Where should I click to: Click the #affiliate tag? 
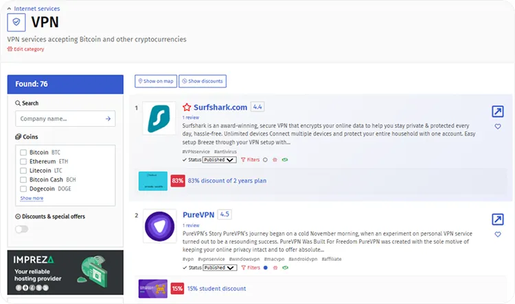pyautogui.click(x=332, y=259)
